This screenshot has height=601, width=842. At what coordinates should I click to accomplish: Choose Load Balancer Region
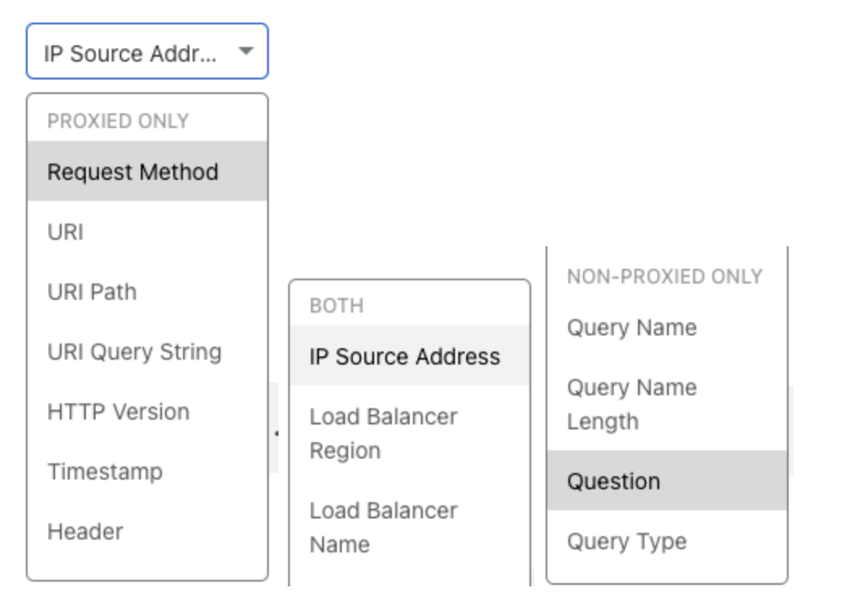pyautogui.click(x=384, y=433)
